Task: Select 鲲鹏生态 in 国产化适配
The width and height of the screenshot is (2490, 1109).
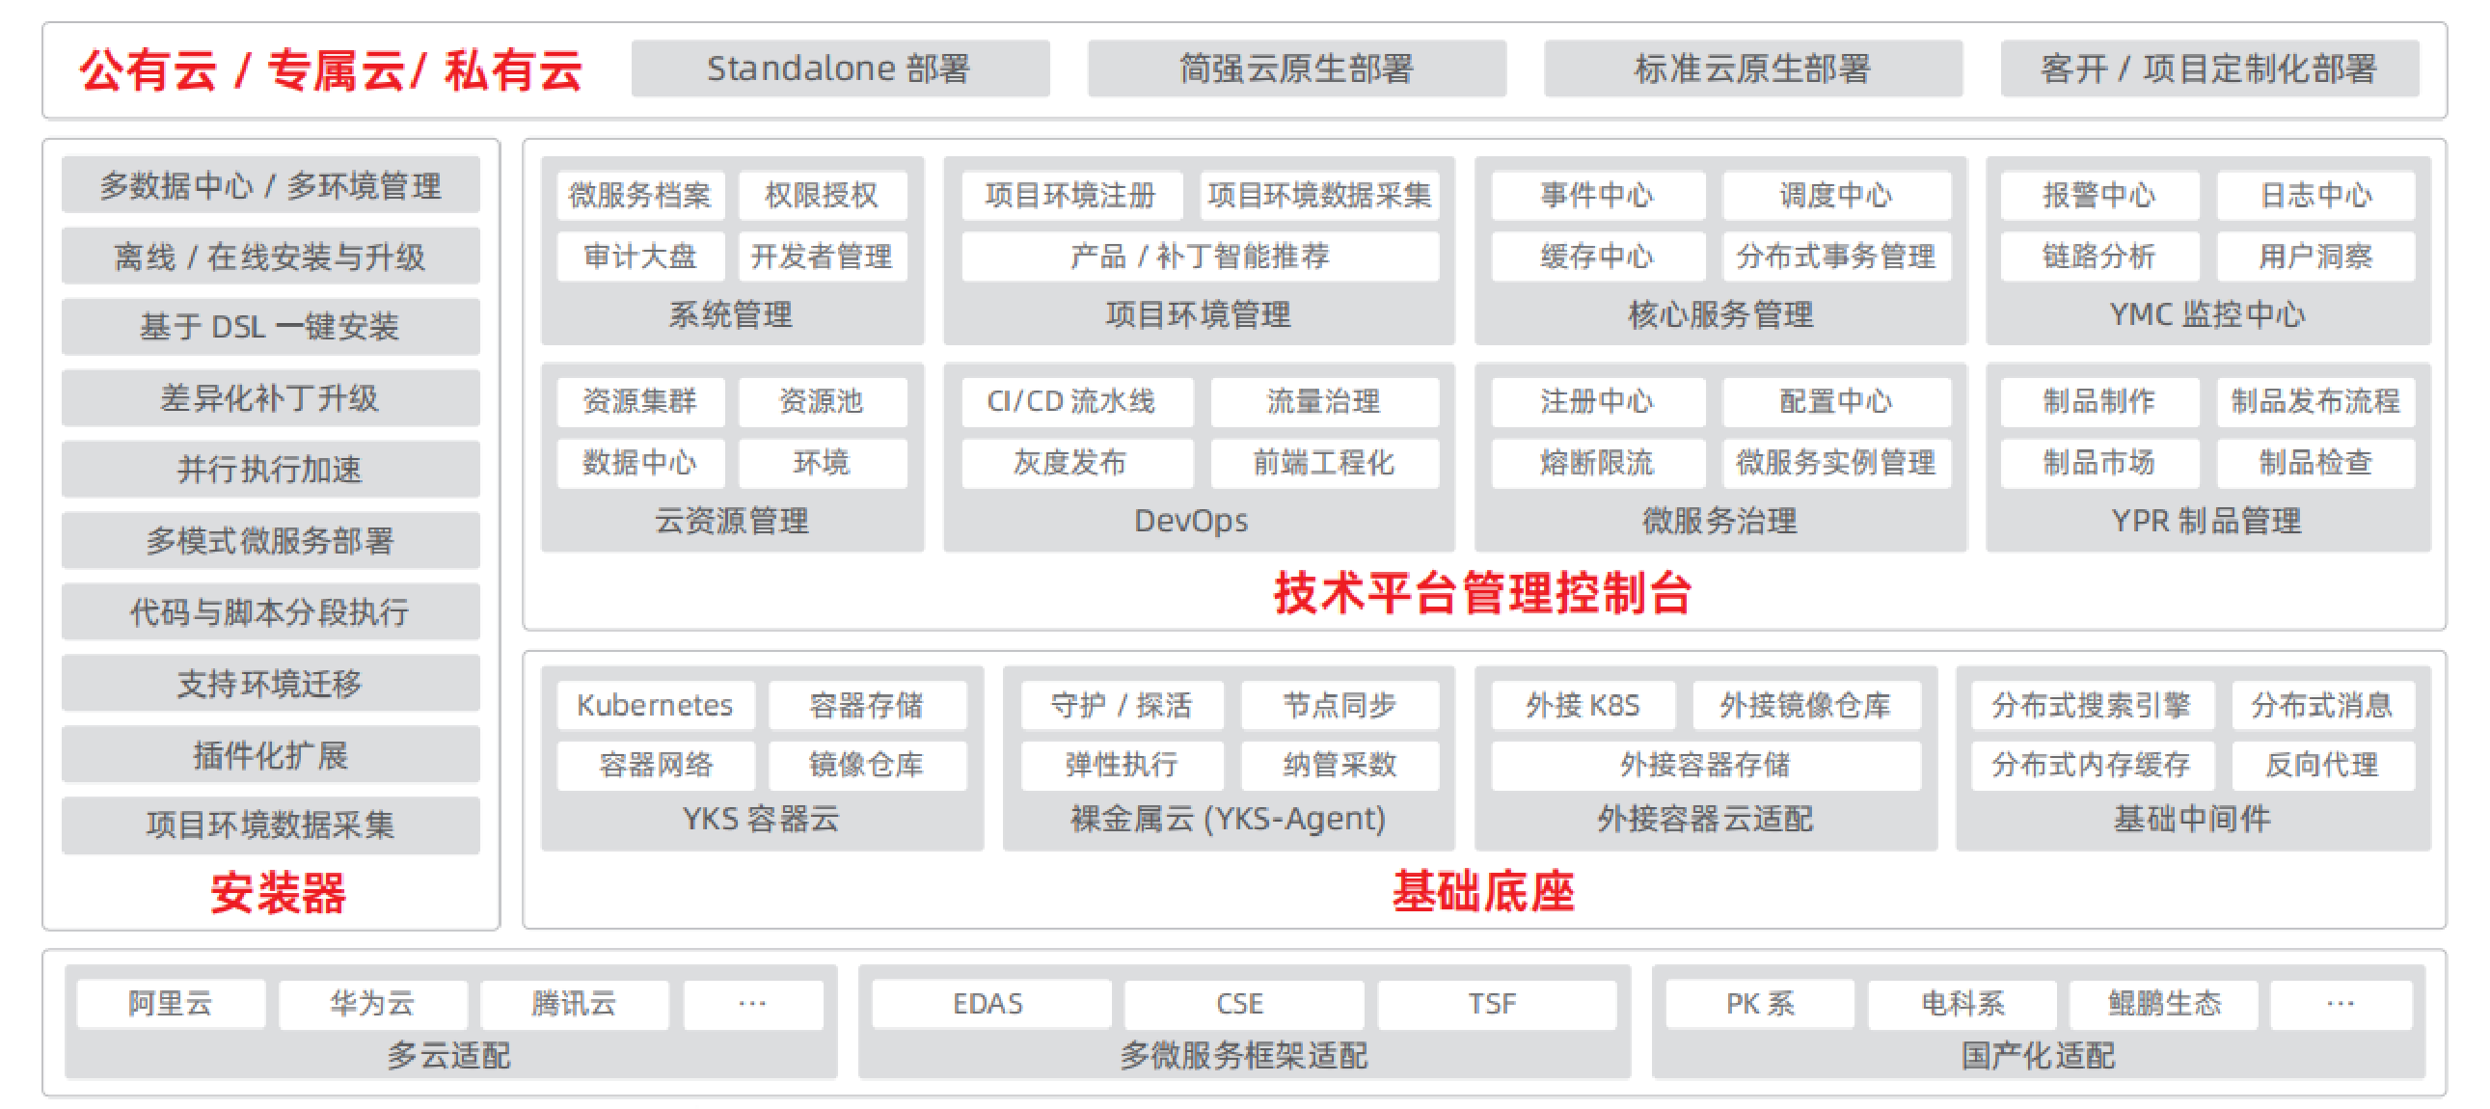Action: (2163, 1004)
